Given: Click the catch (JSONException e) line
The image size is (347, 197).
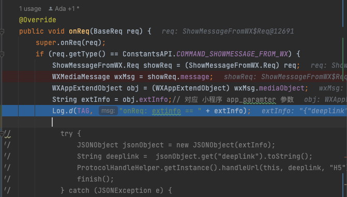Looking at the screenshot, I should (x=116, y=190).
